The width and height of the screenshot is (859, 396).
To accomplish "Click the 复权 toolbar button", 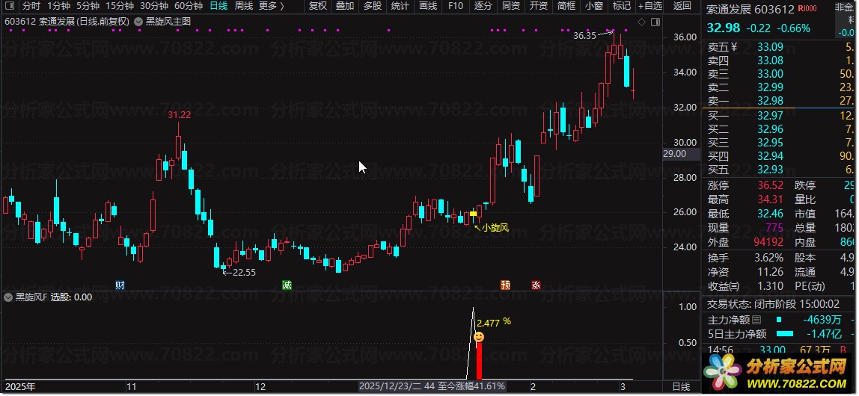I will point(318,6).
